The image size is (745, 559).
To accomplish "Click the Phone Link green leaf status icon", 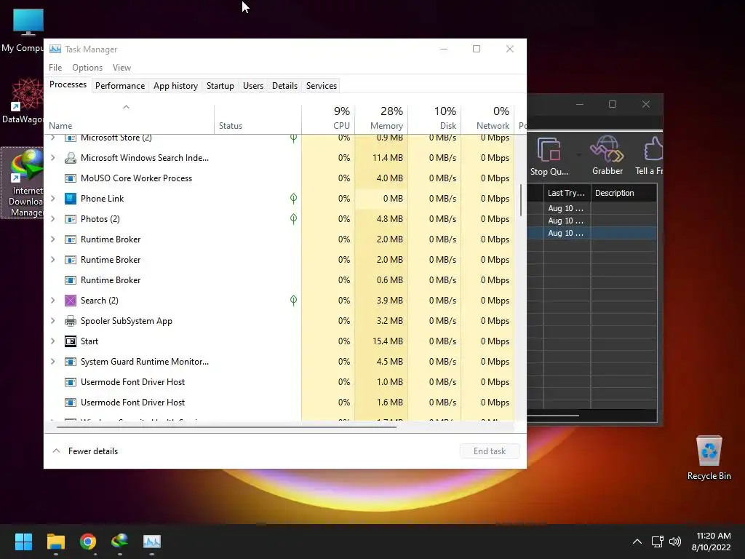I will click(294, 199).
